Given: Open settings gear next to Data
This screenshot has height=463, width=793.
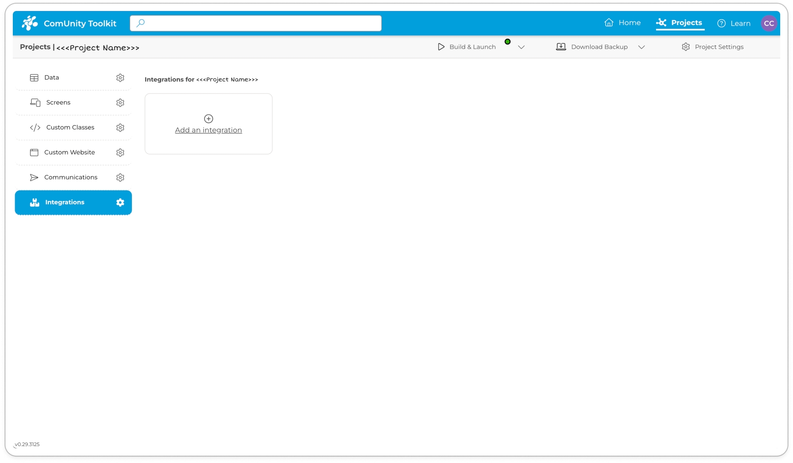Looking at the screenshot, I should [120, 78].
